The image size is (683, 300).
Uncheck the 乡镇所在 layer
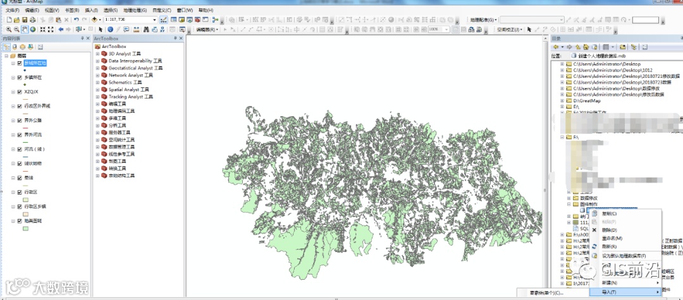click(x=20, y=78)
